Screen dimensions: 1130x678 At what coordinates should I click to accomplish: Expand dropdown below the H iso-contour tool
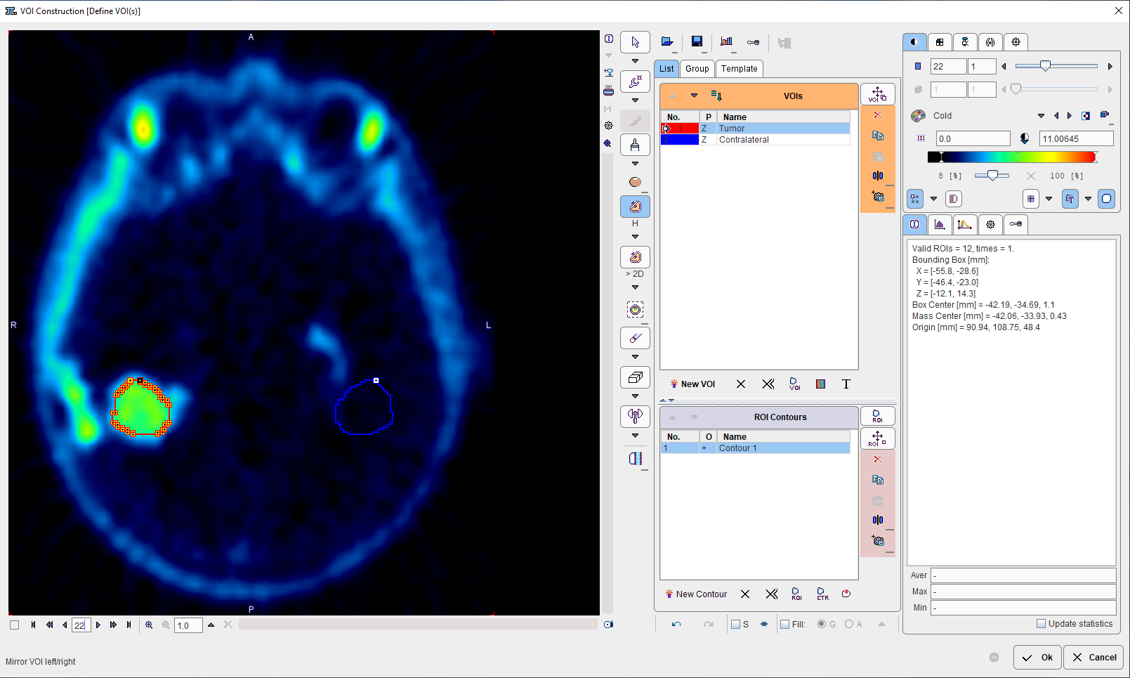[x=635, y=237]
